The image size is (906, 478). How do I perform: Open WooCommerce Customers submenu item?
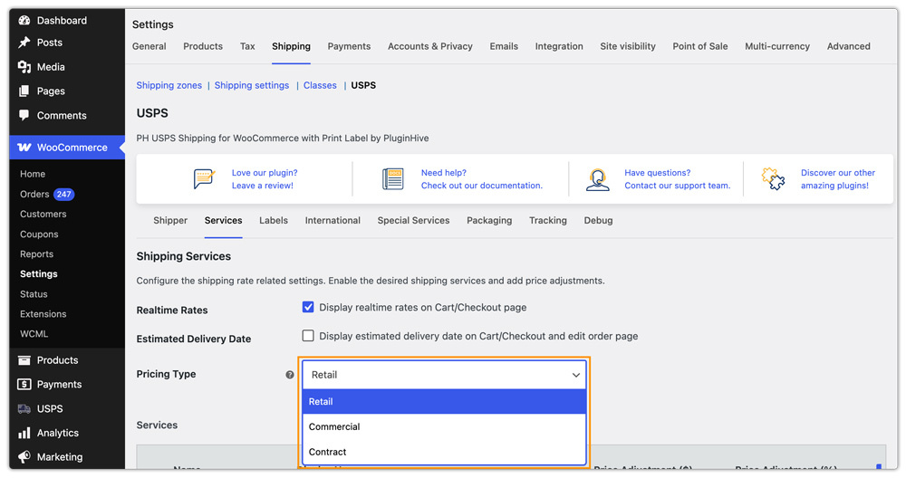43,215
